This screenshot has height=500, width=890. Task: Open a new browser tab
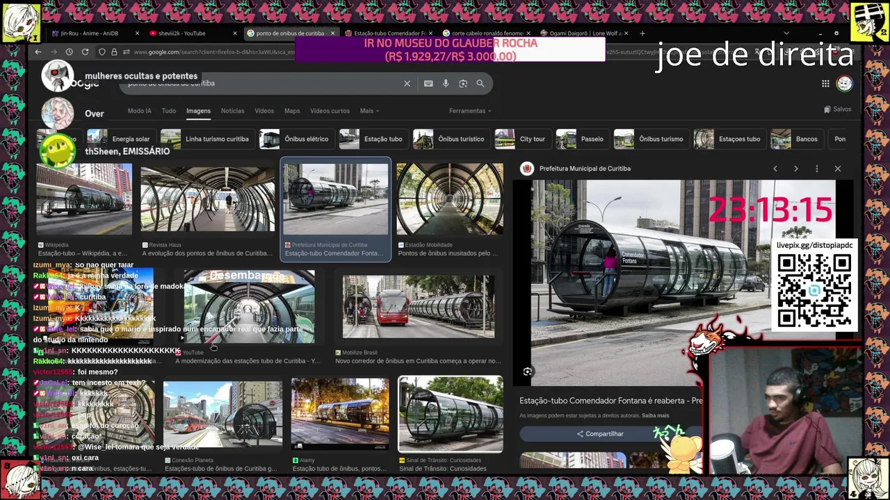tap(642, 33)
